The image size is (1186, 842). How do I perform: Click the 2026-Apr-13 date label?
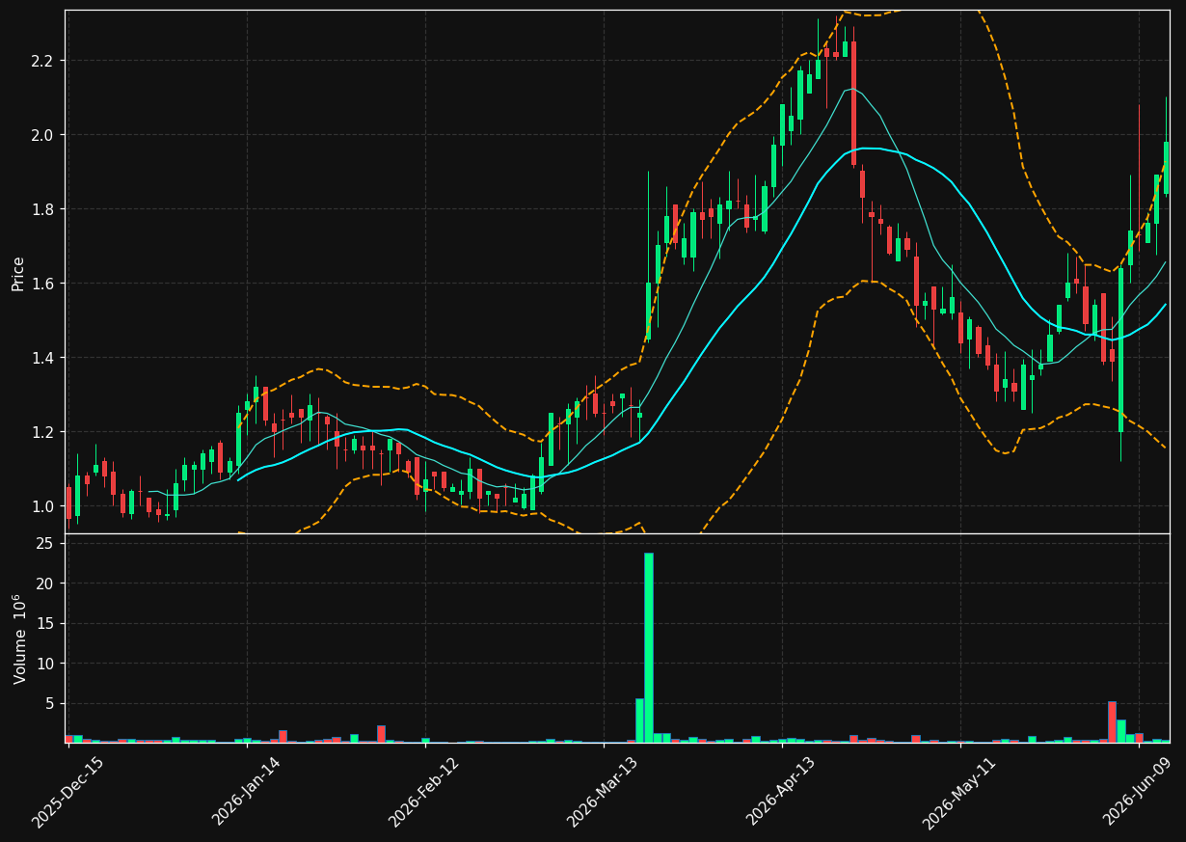pos(782,792)
